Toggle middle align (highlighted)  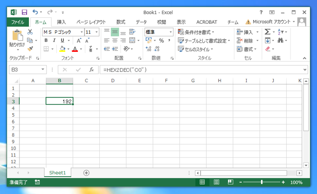(115, 32)
